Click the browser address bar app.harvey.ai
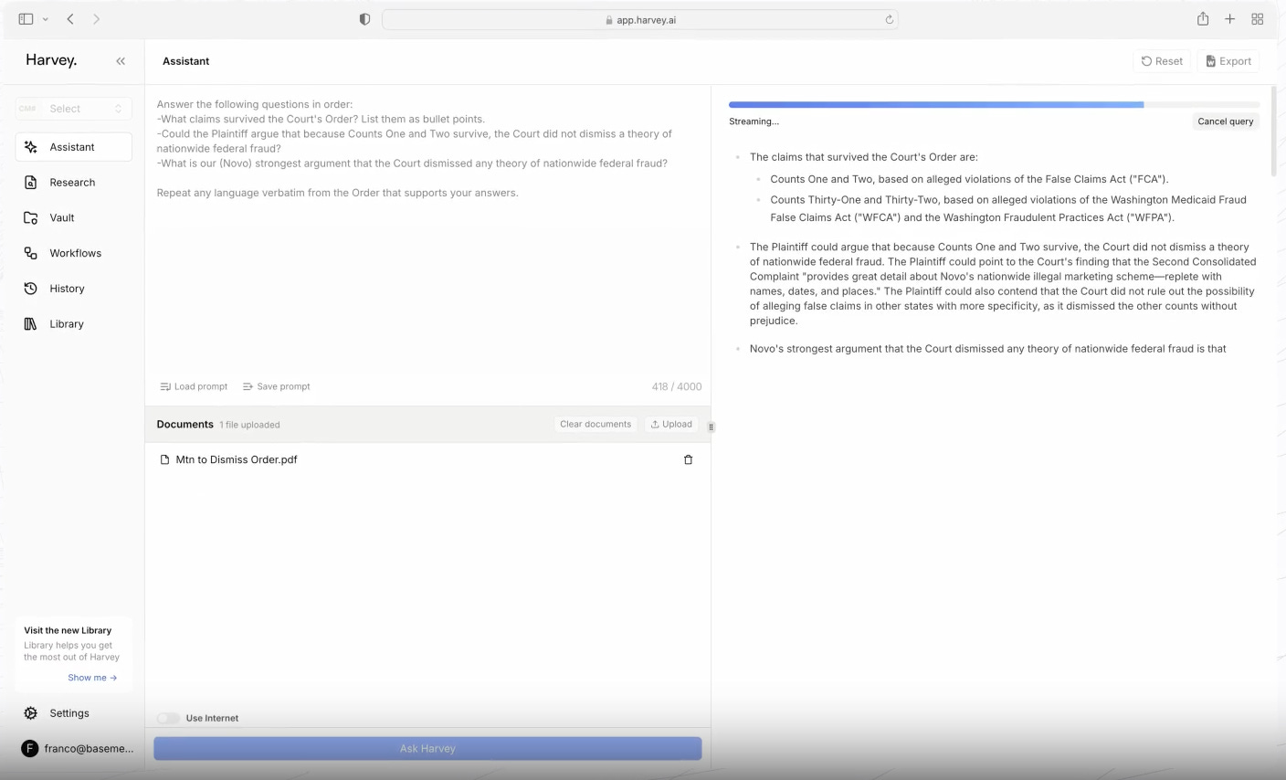This screenshot has height=780, width=1286. coord(639,19)
